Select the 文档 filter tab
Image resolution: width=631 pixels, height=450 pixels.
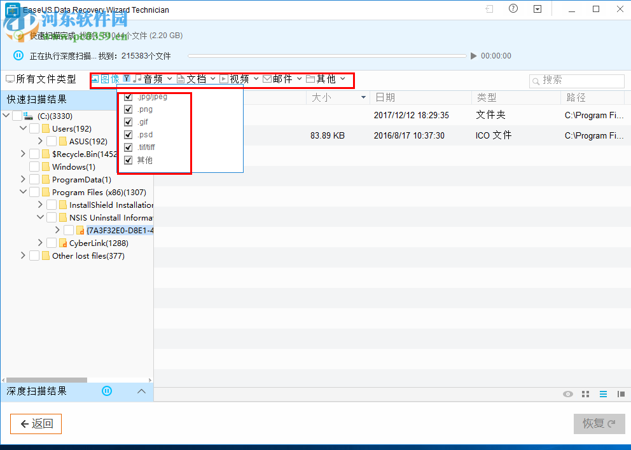coord(197,79)
